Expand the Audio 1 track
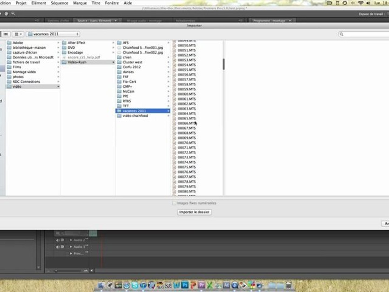This screenshot has height=292, width=389. 71,247
